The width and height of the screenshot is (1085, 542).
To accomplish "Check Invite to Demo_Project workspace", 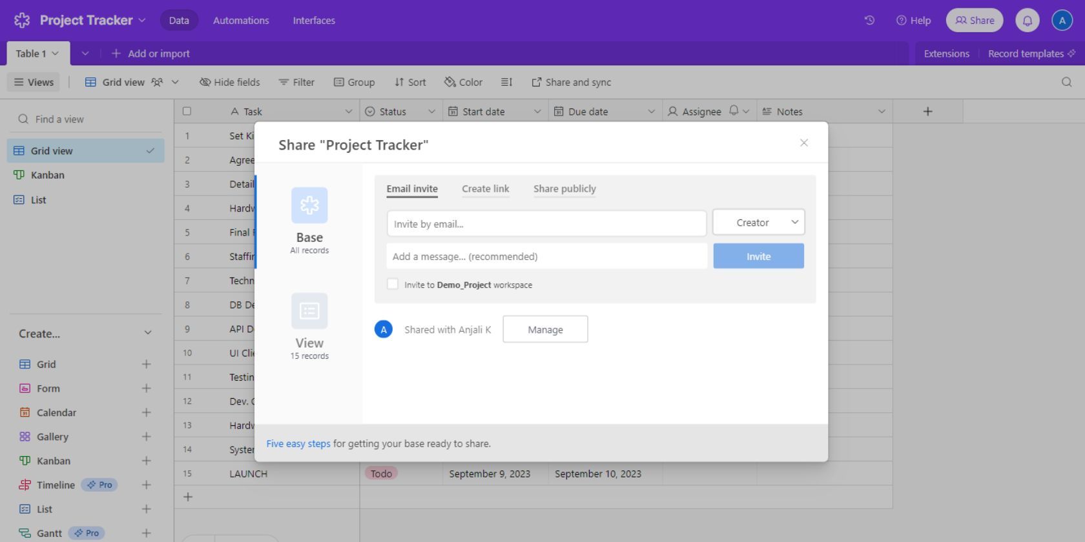I will pyautogui.click(x=393, y=284).
